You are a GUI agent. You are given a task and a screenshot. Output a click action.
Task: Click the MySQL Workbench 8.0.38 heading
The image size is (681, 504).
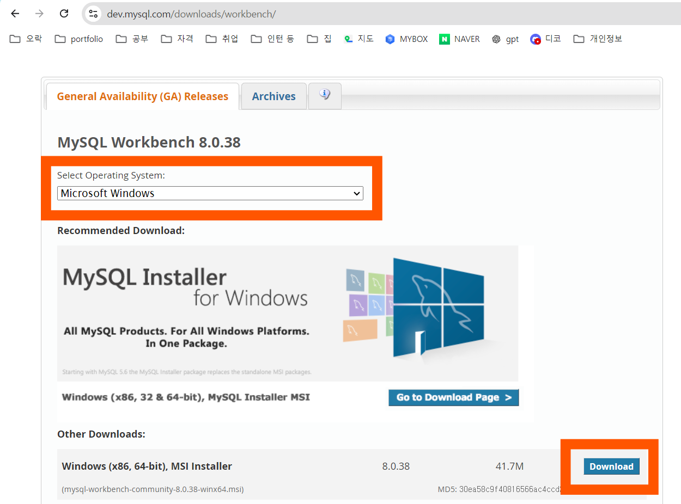149,143
